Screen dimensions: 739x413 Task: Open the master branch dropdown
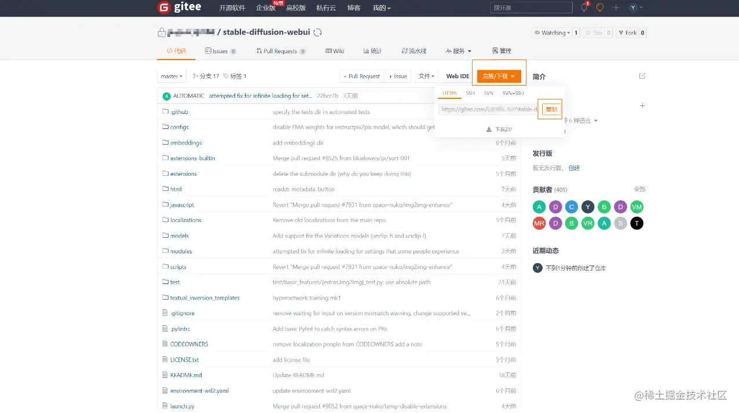coord(172,76)
